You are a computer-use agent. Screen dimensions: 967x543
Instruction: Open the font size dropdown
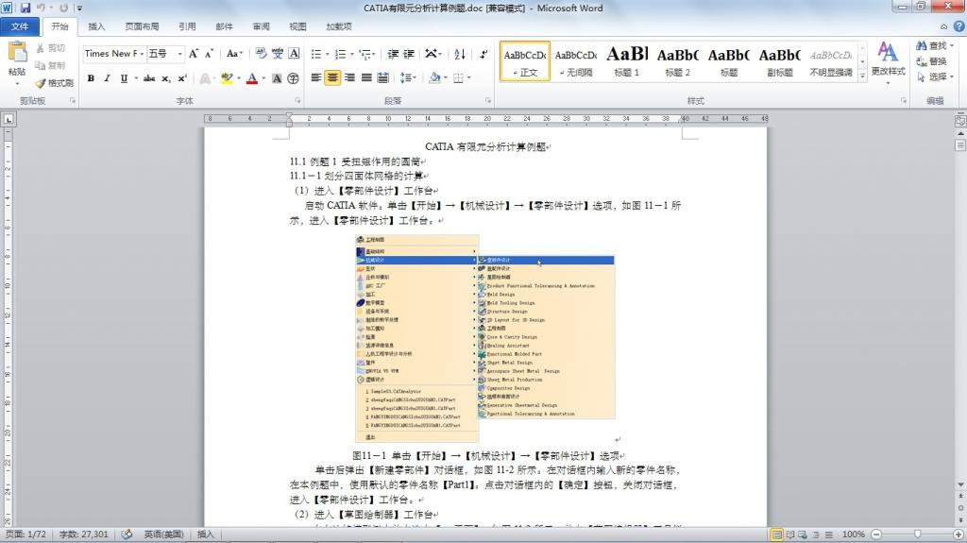[x=180, y=54]
